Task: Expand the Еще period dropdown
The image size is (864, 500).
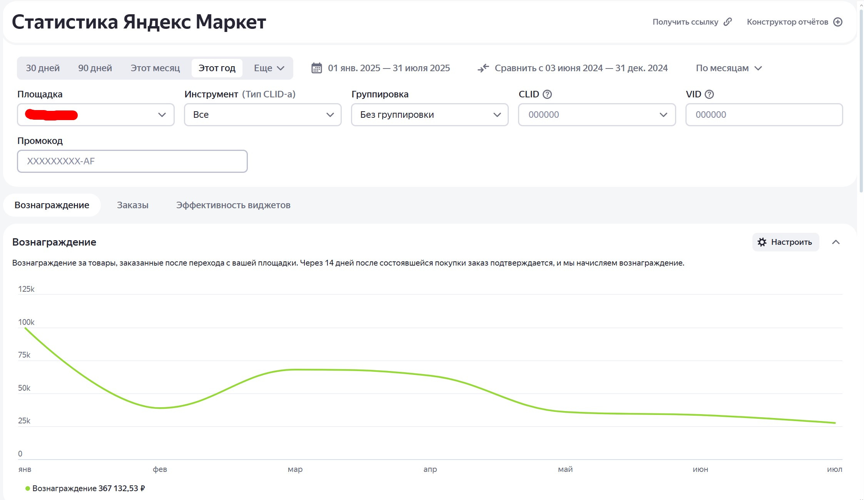Action: 269,68
